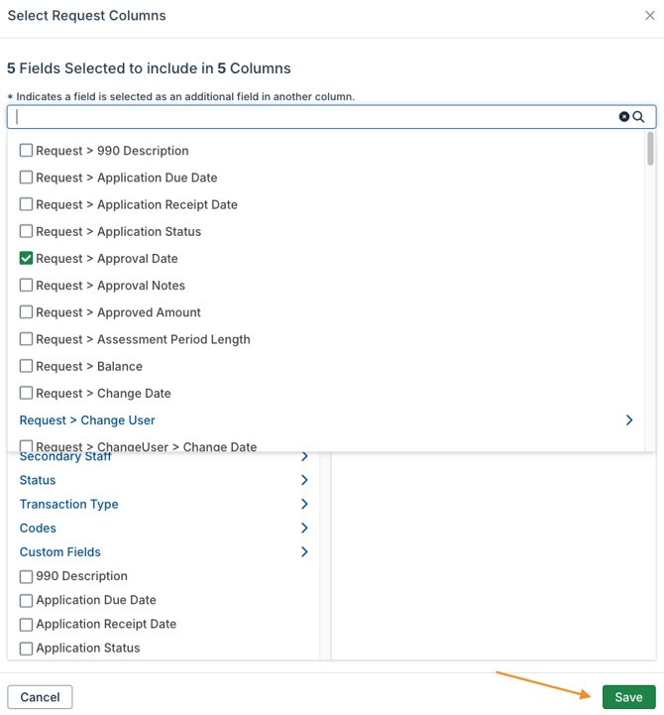Viewport: 664px width, 715px height.
Task: Uncheck Request > Approval Date
Action: [x=27, y=259]
